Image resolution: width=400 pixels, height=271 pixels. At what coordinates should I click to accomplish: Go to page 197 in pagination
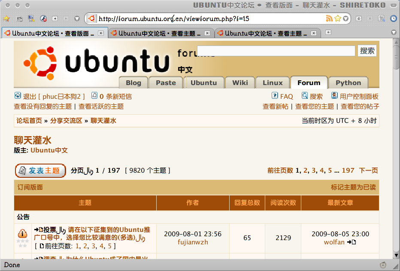[348, 170]
